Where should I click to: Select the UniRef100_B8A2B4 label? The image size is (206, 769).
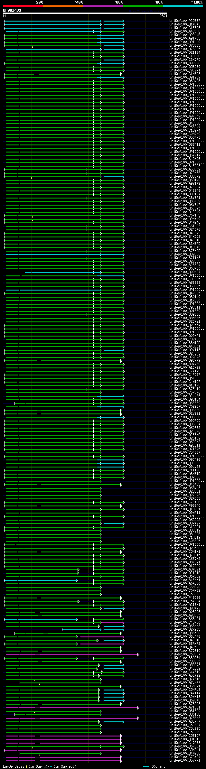point(185,658)
